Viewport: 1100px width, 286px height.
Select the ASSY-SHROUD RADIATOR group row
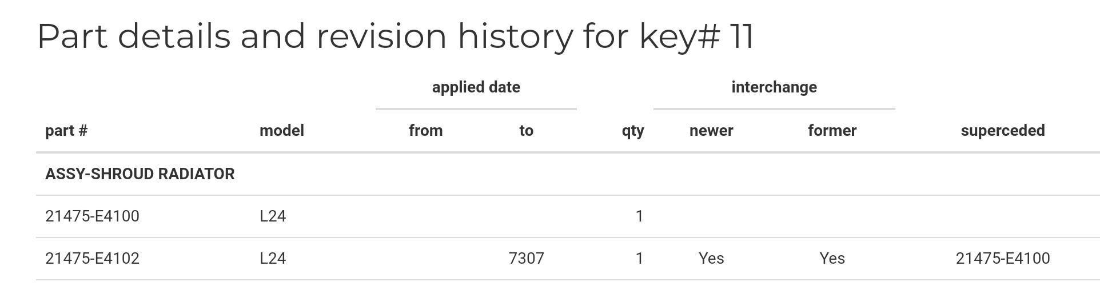(x=568, y=174)
